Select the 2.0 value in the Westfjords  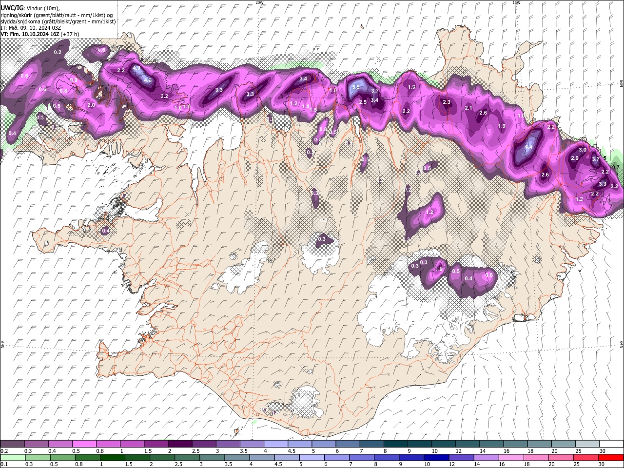(x=91, y=105)
